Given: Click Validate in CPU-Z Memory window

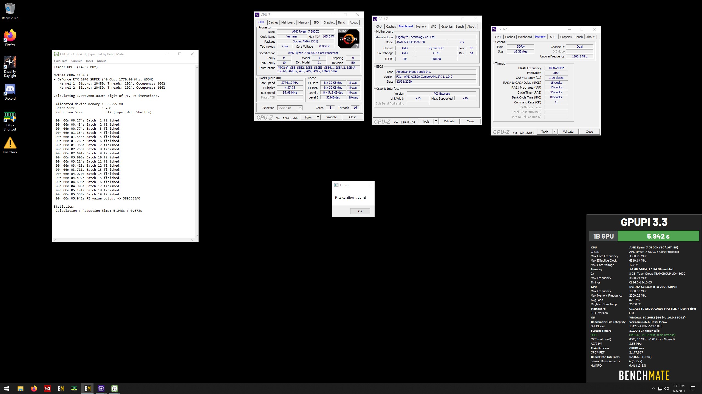Looking at the screenshot, I should (568, 132).
